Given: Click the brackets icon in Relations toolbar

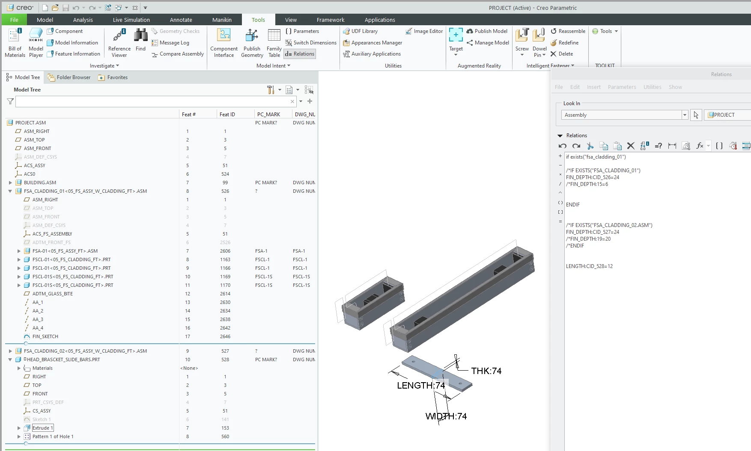Looking at the screenshot, I should [x=719, y=146].
